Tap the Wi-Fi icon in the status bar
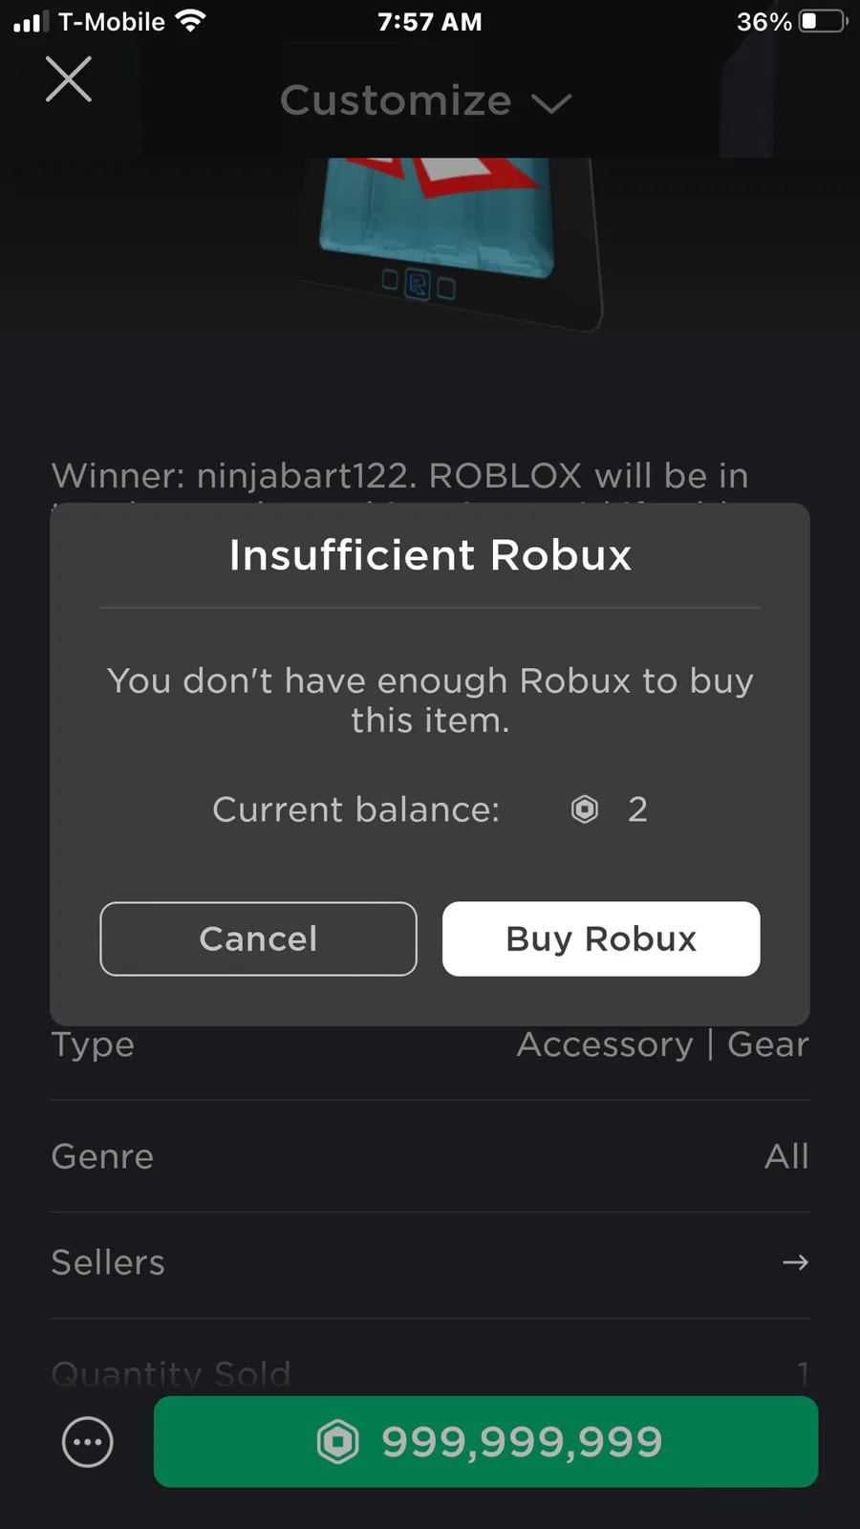Image resolution: width=860 pixels, height=1529 pixels. coord(191,21)
